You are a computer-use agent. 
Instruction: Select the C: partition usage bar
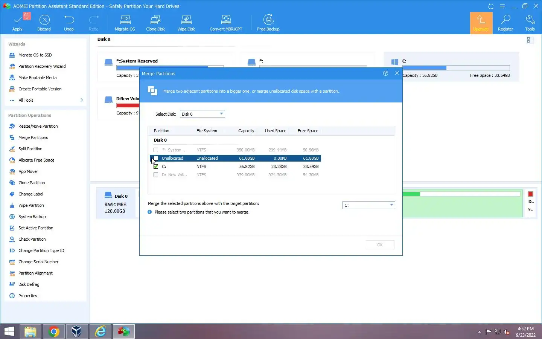[x=456, y=68]
